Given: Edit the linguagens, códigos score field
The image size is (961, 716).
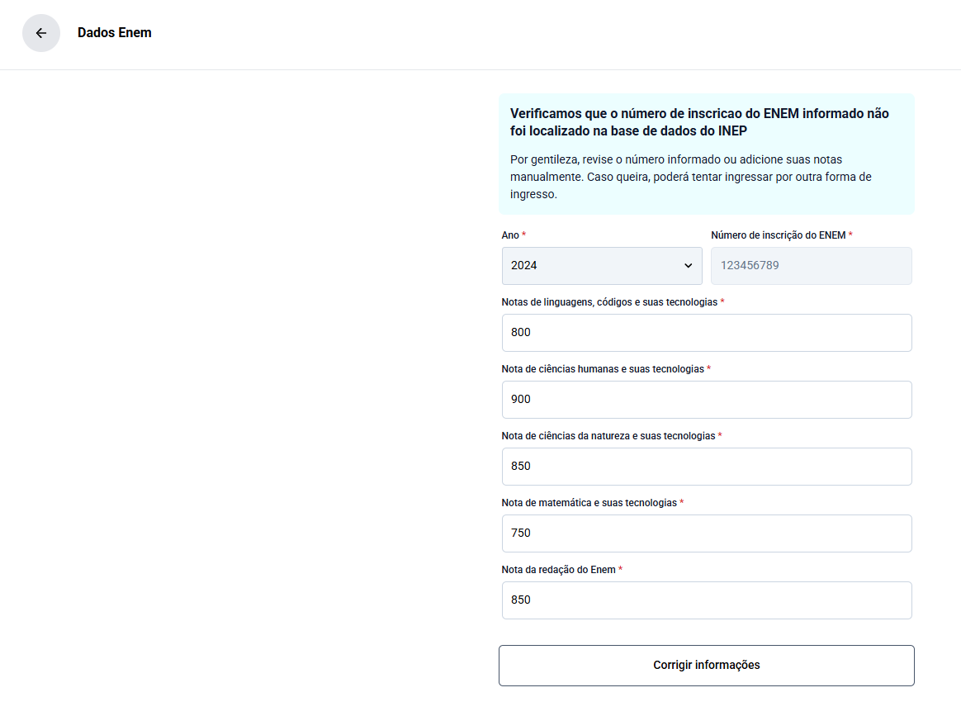Looking at the screenshot, I should click(x=707, y=332).
